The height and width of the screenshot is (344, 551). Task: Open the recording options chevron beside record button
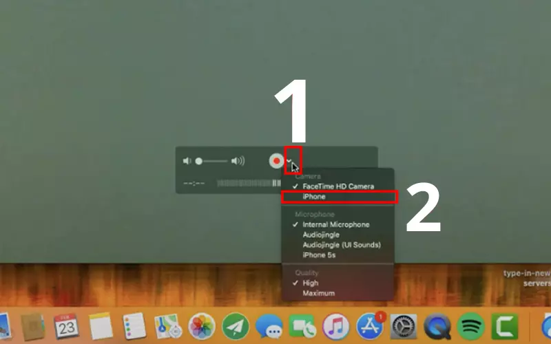[x=289, y=161]
